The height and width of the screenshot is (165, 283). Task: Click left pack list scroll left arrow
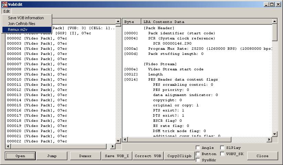8,146
